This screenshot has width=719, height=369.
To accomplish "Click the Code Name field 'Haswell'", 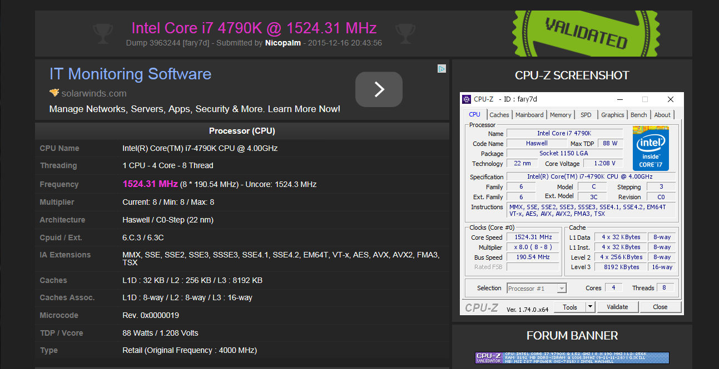I will pos(537,143).
